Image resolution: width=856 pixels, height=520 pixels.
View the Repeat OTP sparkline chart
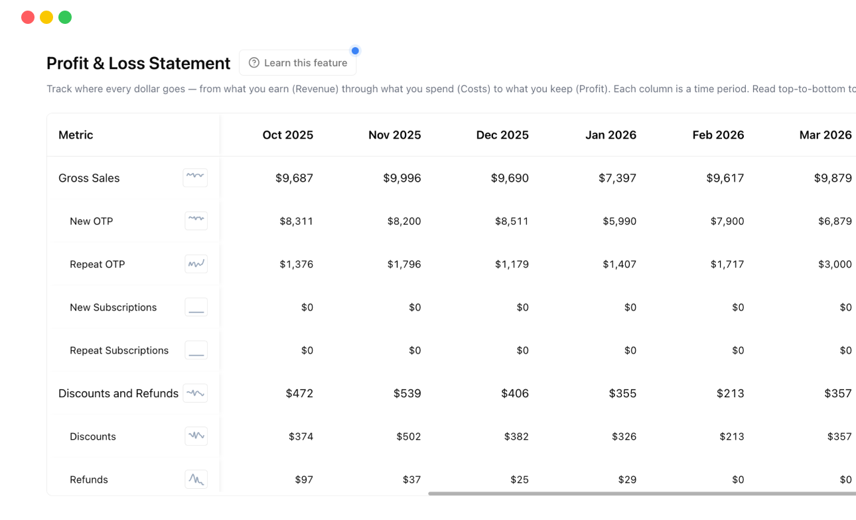[195, 263]
